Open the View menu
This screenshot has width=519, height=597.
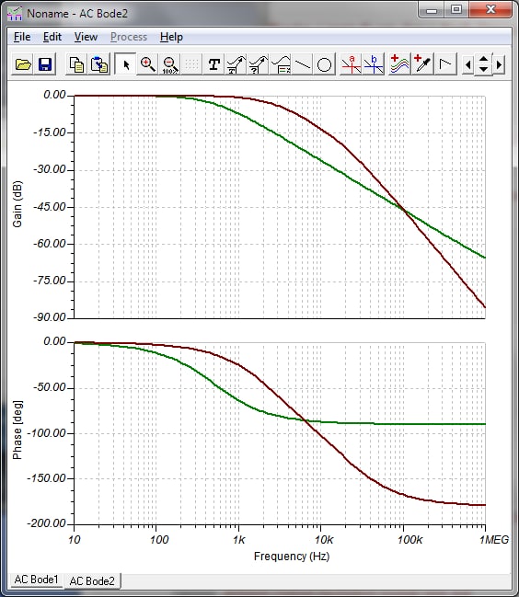(86, 37)
